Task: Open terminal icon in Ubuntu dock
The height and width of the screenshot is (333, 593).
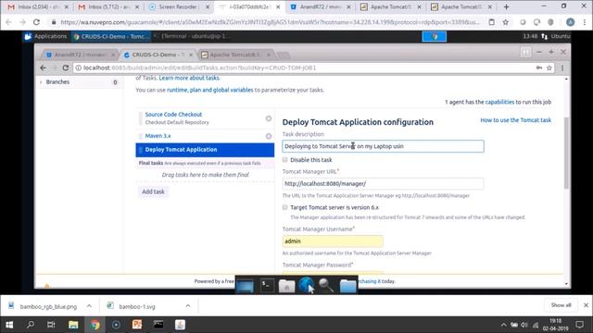Action: (267, 286)
